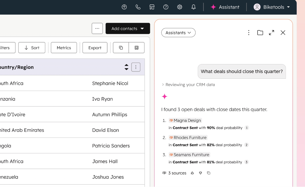This screenshot has height=187, width=305.
Task: Click the Iva Ryan cell
Action: [102, 99]
